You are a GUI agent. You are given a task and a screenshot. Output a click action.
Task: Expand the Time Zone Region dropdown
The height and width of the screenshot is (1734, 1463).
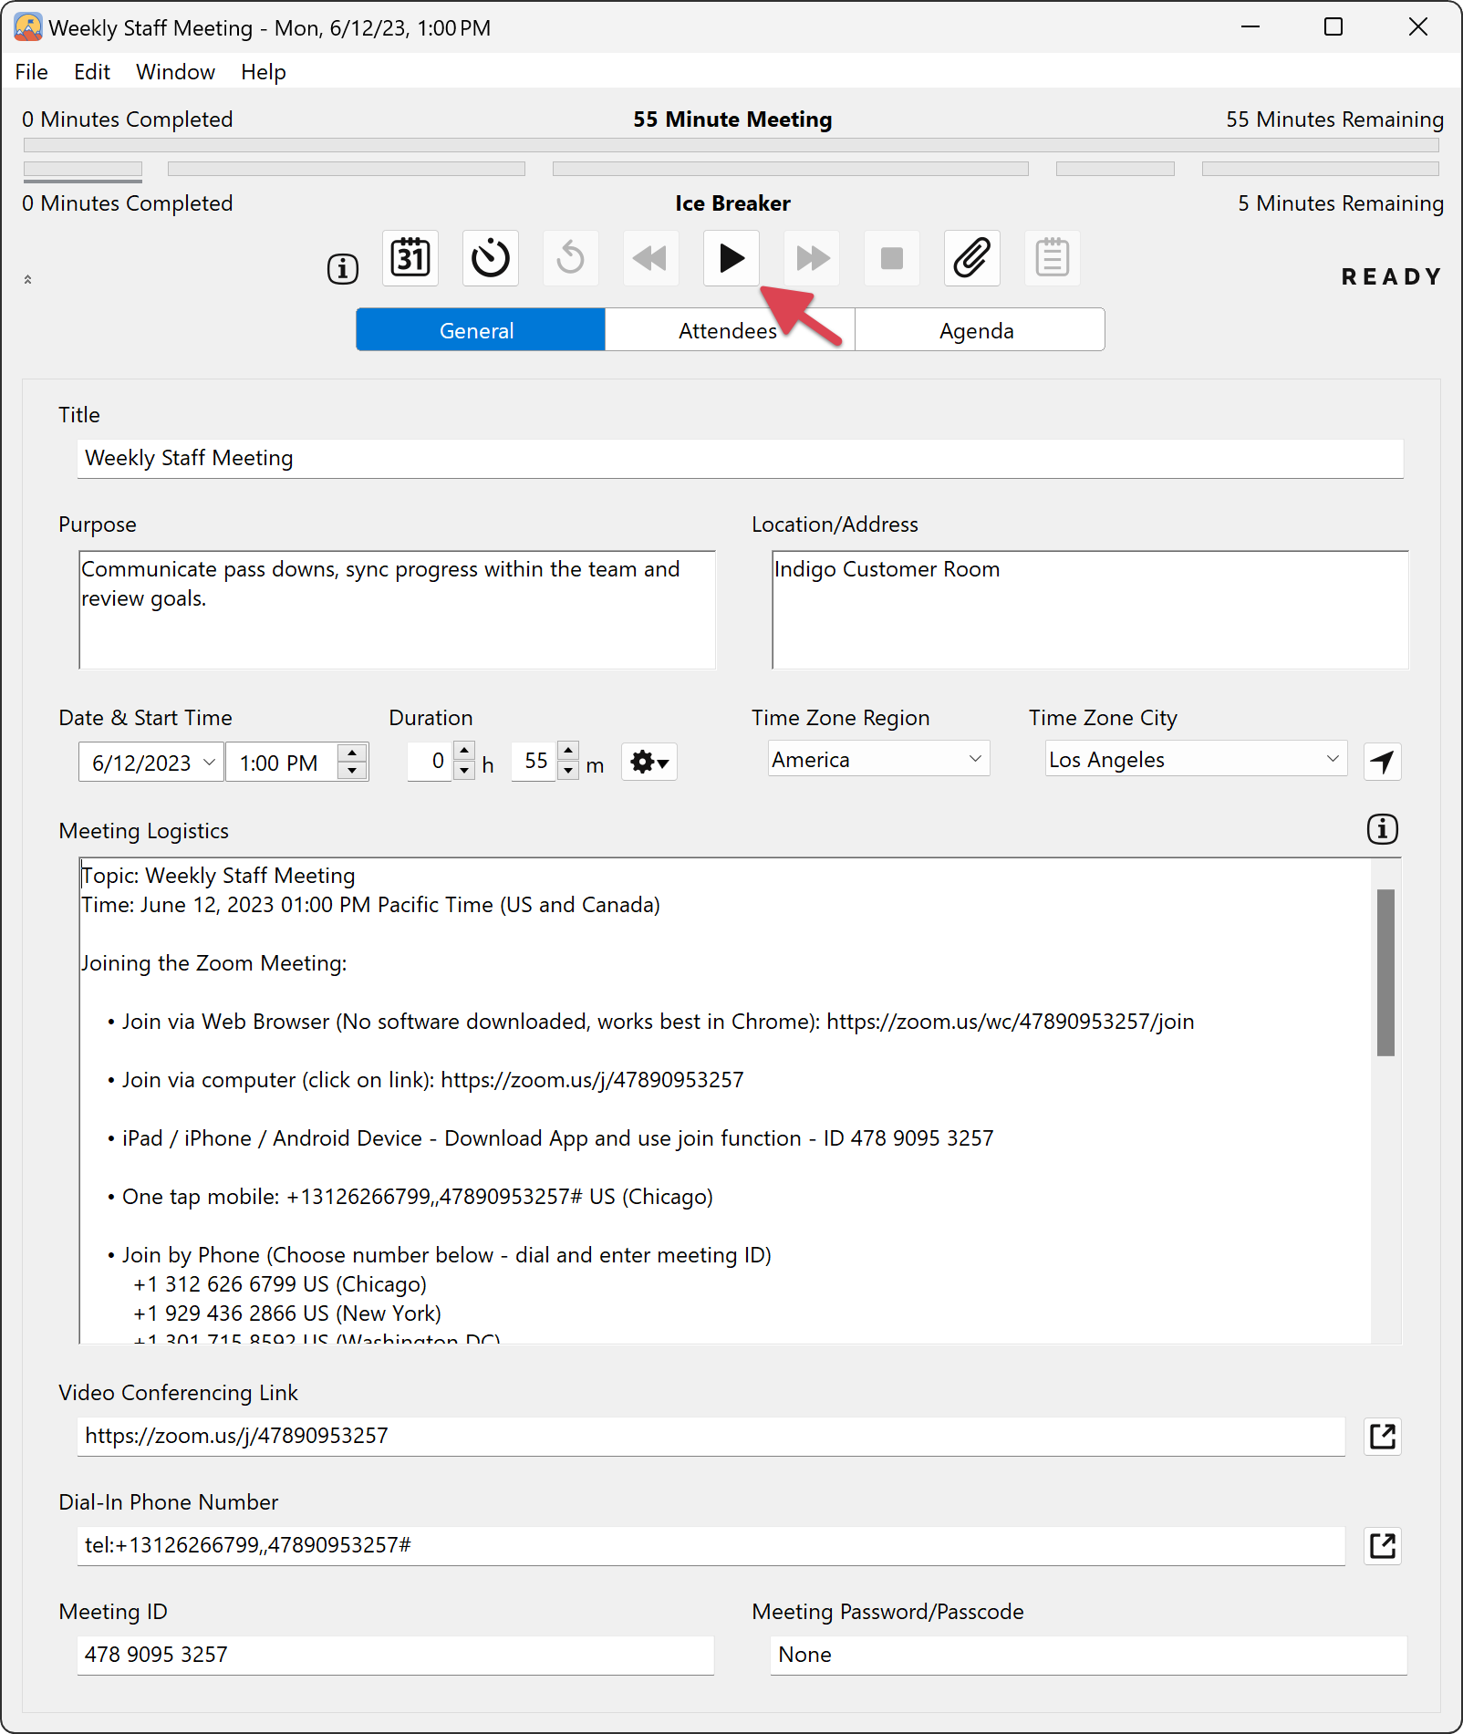pyautogui.click(x=974, y=759)
